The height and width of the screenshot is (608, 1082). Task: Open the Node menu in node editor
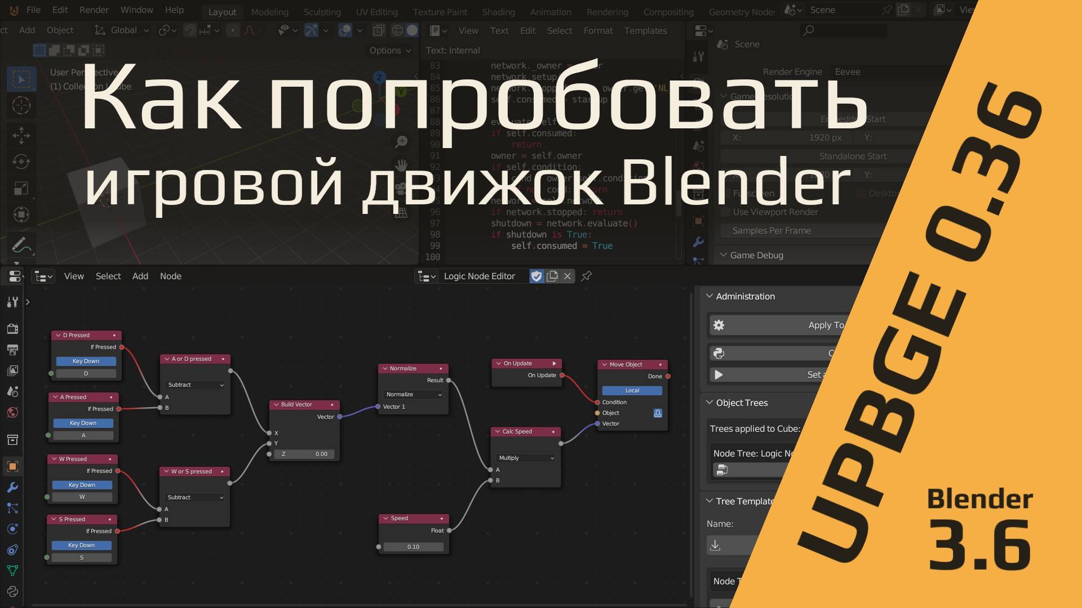click(170, 276)
